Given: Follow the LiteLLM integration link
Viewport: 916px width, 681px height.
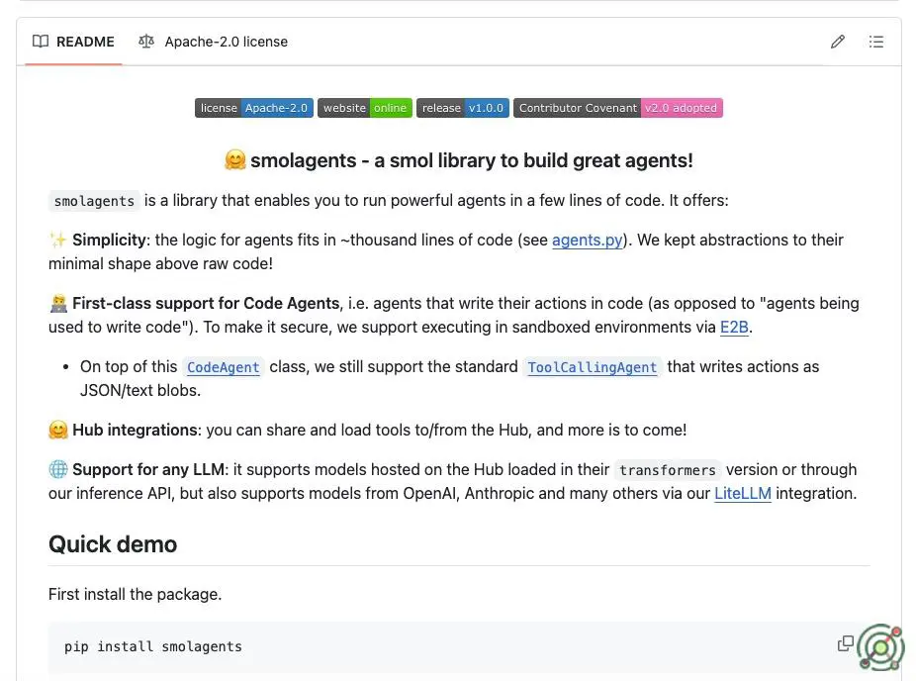Looking at the screenshot, I should click(743, 493).
